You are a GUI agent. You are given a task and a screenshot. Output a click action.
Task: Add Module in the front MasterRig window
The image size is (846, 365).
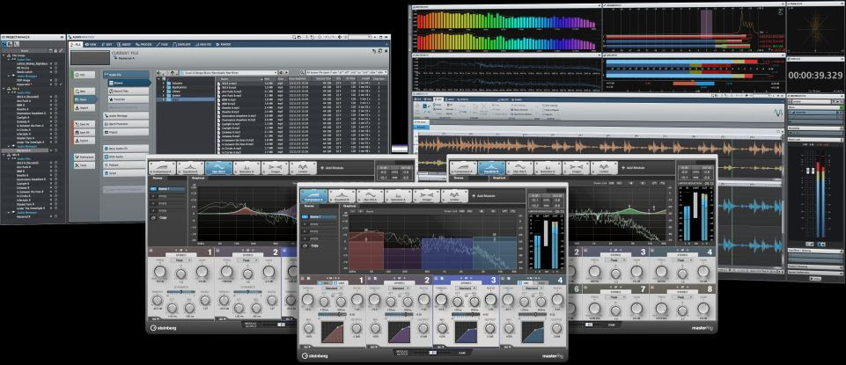pos(483,196)
